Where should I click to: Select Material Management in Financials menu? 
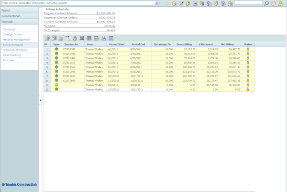click(x=16, y=40)
